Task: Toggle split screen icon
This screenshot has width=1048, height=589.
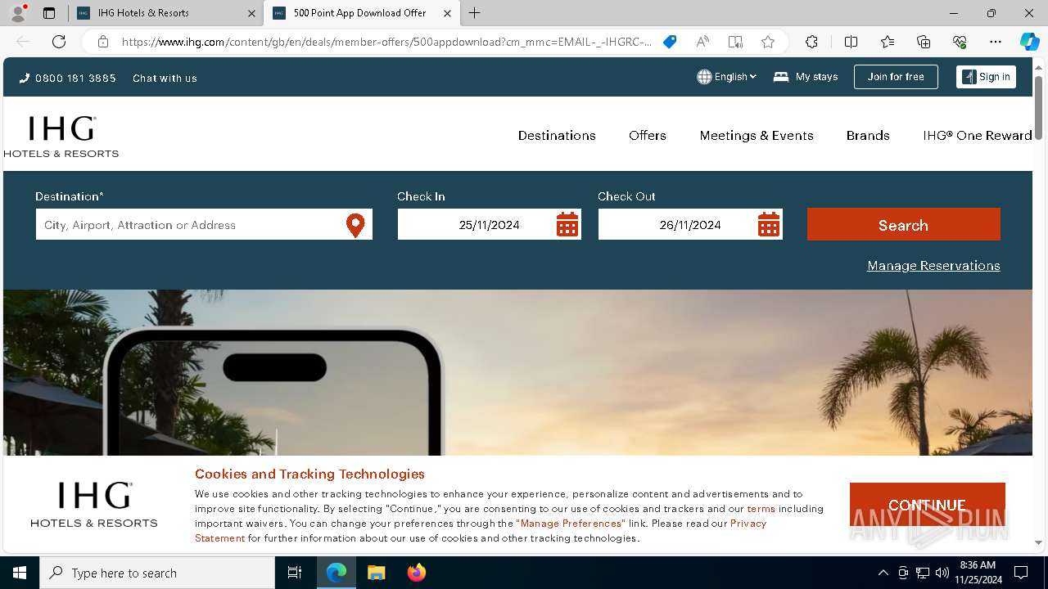Action: coord(851,42)
